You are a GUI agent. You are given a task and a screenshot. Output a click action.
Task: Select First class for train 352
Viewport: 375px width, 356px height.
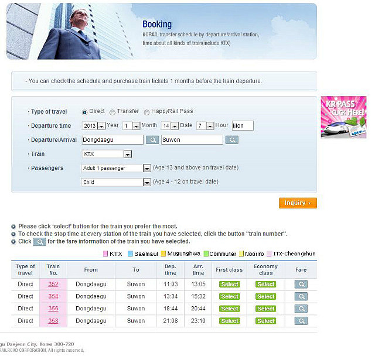[229, 285]
